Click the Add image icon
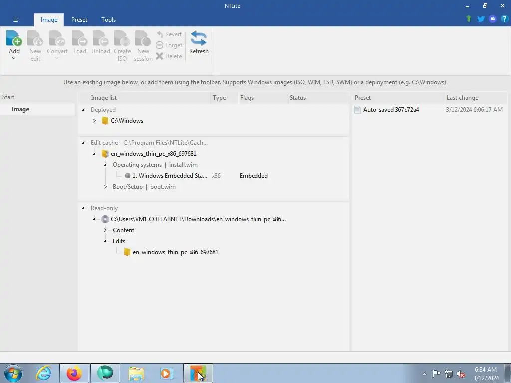 pyautogui.click(x=14, y=39)
